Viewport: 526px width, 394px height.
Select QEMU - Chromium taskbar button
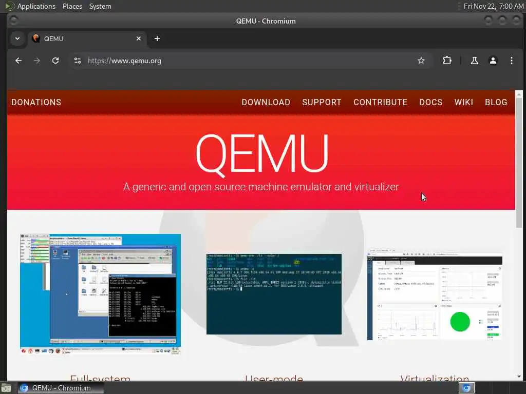coord(61,388)
